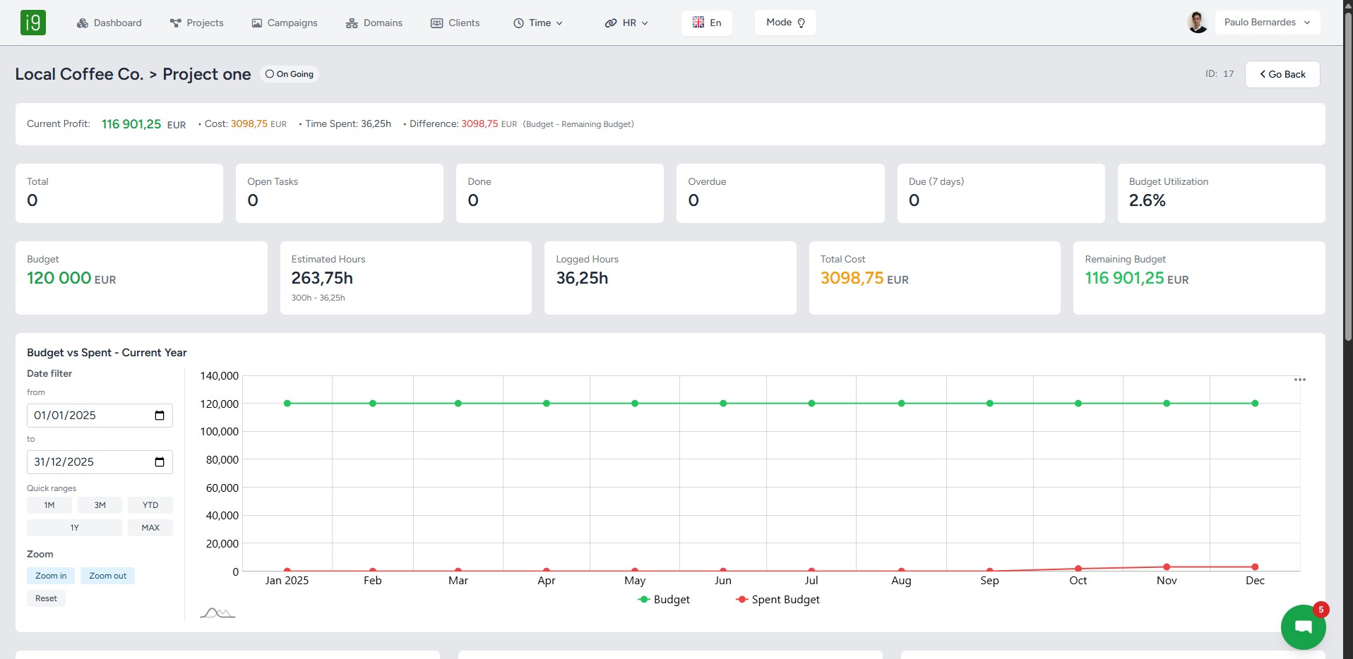The image size is (1353, 659).
Task: Hide the Spent Budget series in the legend
Action: 777,599
